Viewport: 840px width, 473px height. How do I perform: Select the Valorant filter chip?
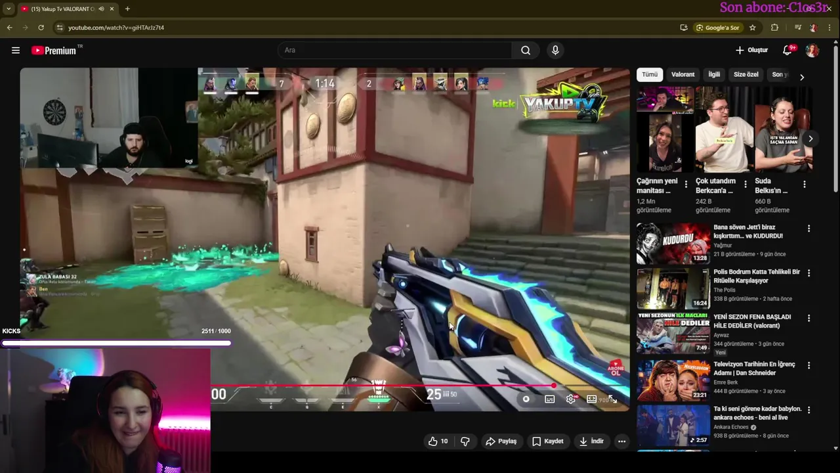682,74
